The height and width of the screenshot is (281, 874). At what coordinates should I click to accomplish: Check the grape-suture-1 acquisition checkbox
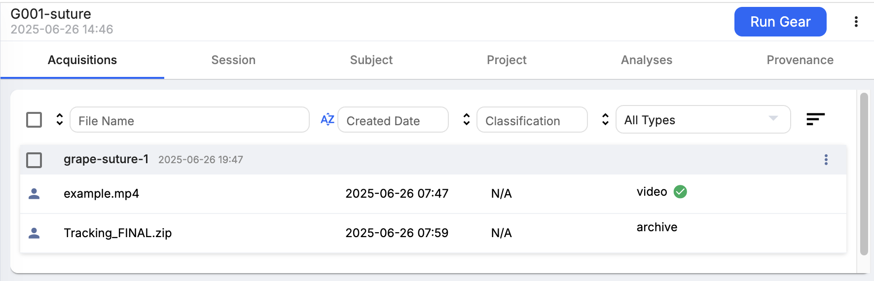[x=34, y=160]
